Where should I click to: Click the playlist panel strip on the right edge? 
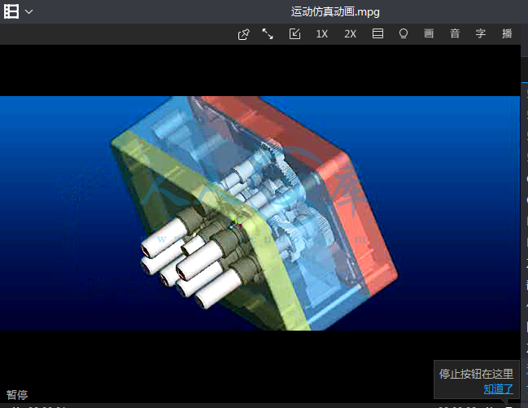pyautogui.click(x=524, y=228)
